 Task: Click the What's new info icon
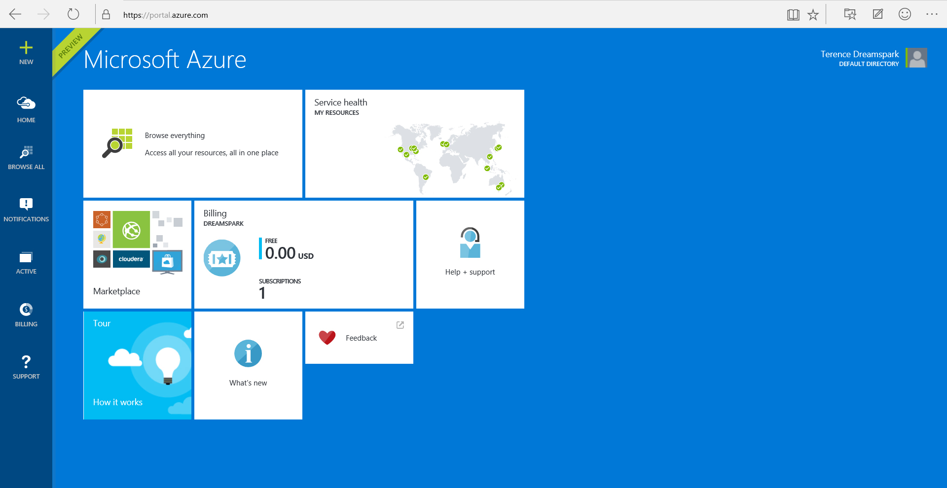(248, 353)
